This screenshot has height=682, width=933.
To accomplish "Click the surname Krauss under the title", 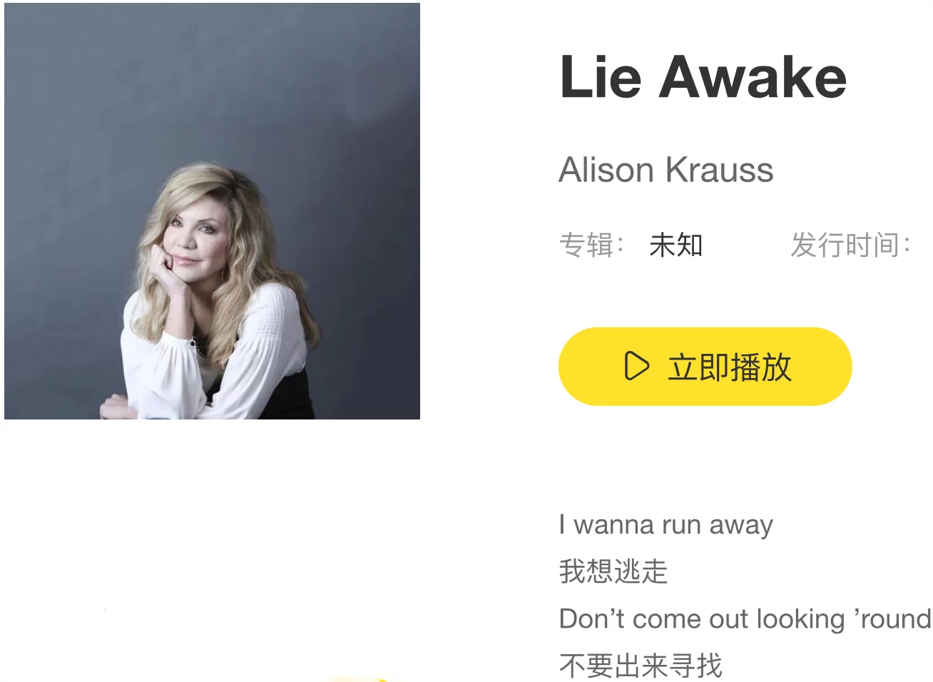I will (720, 170).
